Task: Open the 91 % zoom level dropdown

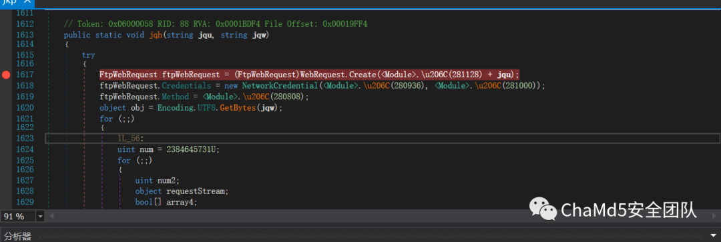Action: [x=40, y=216]
